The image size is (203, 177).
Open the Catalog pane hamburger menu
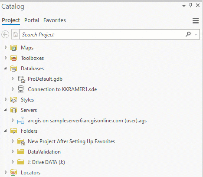[196, 20]
